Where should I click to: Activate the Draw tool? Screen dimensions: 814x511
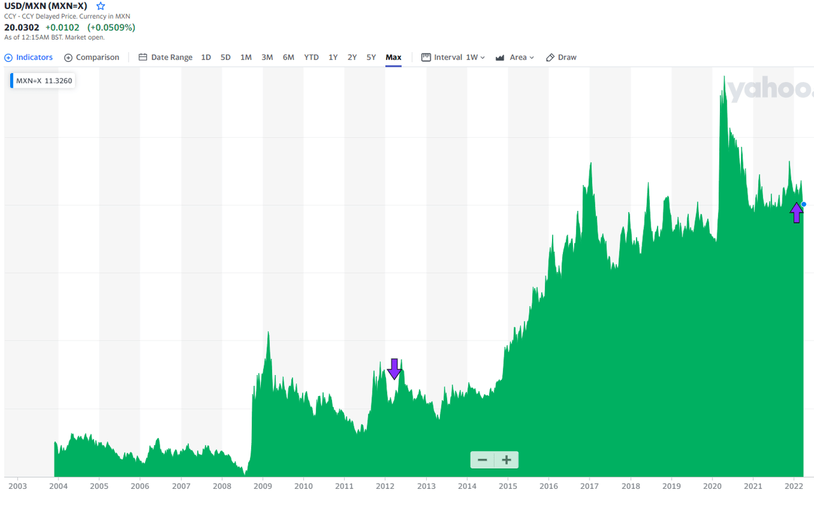(x=562, y=57)
